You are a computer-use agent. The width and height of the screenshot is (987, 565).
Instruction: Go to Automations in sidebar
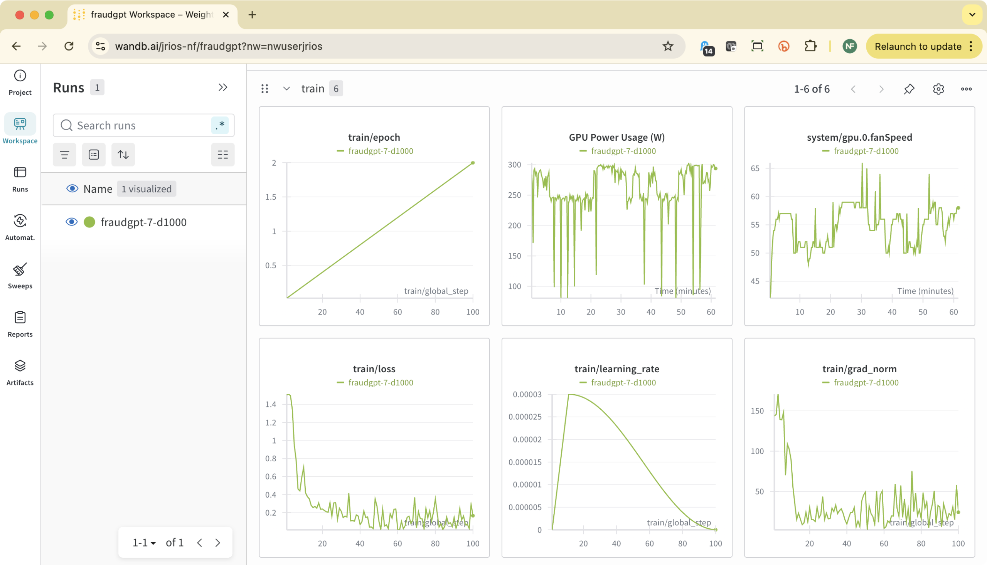(20, 227)
